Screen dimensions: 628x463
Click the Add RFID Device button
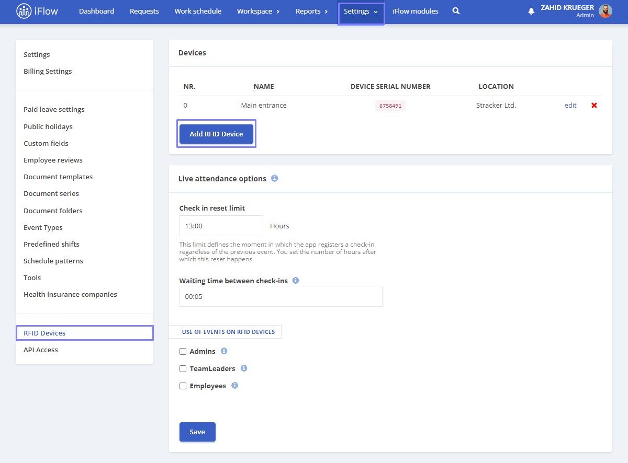coord(216,134)
